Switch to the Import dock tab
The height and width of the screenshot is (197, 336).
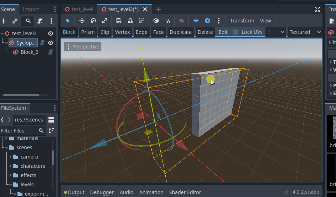(31, 9)
